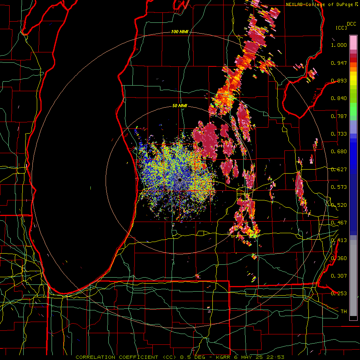Select the 0.253 scale value

(339, 294)
